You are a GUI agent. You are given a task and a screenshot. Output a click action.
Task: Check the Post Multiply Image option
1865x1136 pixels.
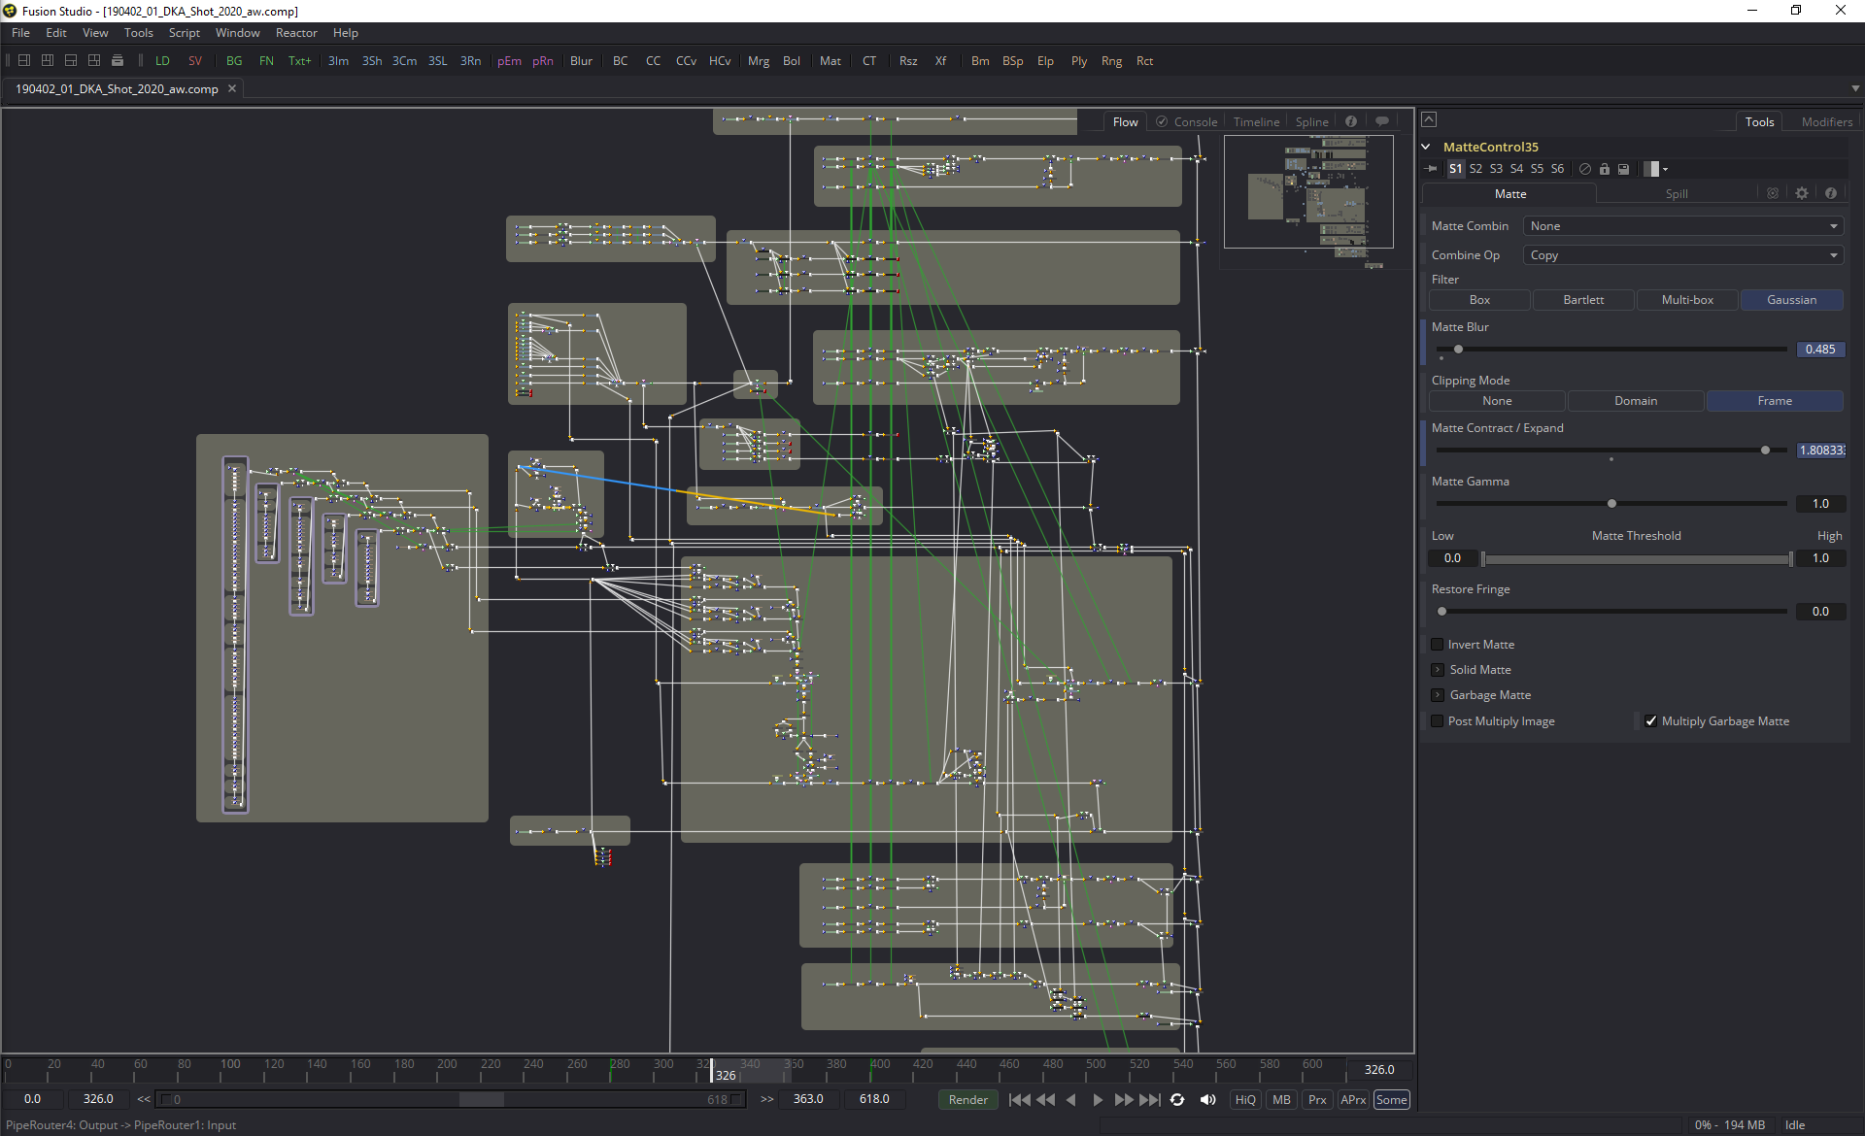(1438, 721)
